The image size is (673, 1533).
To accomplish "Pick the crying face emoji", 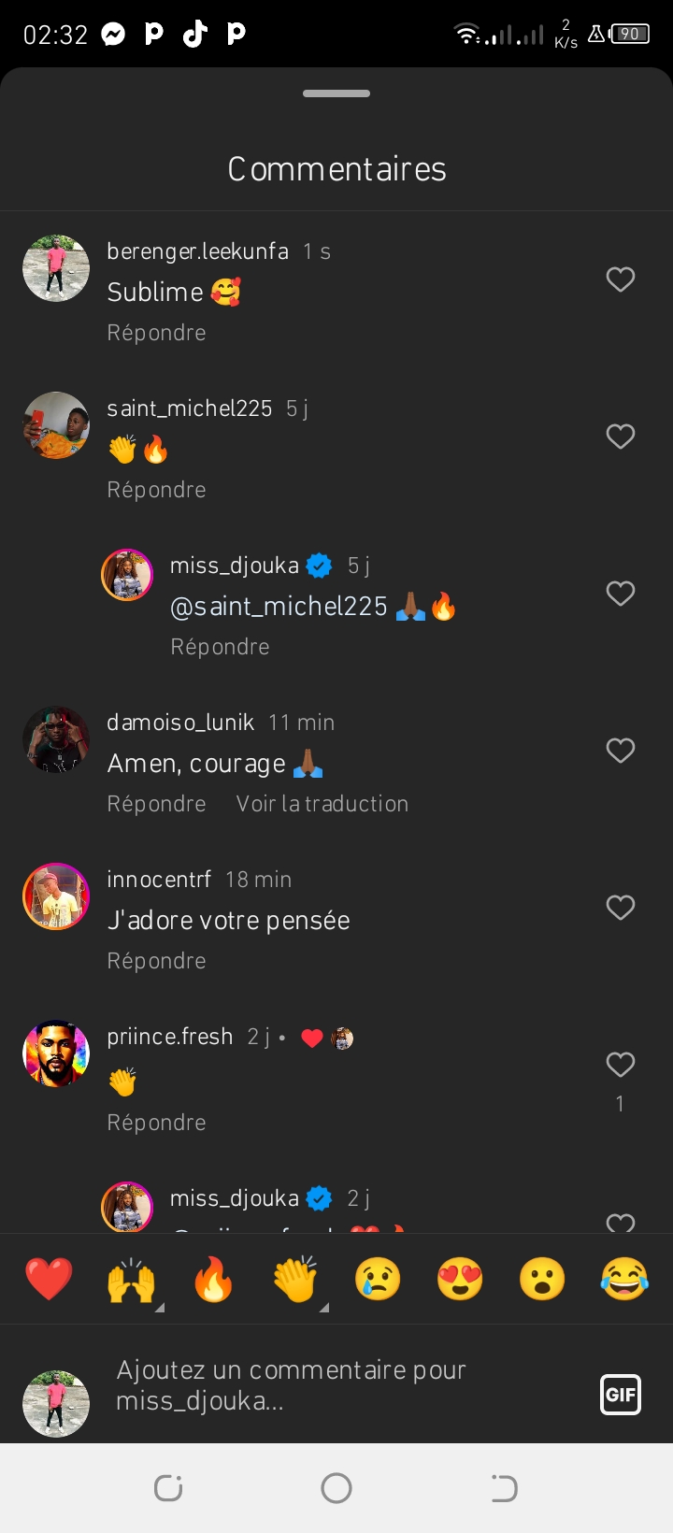I will pyautogui.click(x=378, y=1279).
